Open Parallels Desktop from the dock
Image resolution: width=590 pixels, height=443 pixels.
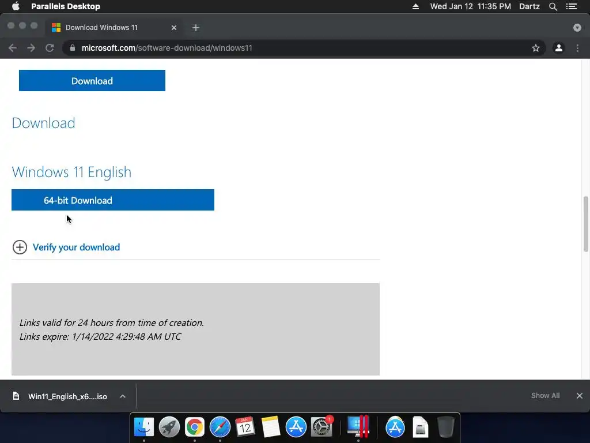click(x=357, y=426)
